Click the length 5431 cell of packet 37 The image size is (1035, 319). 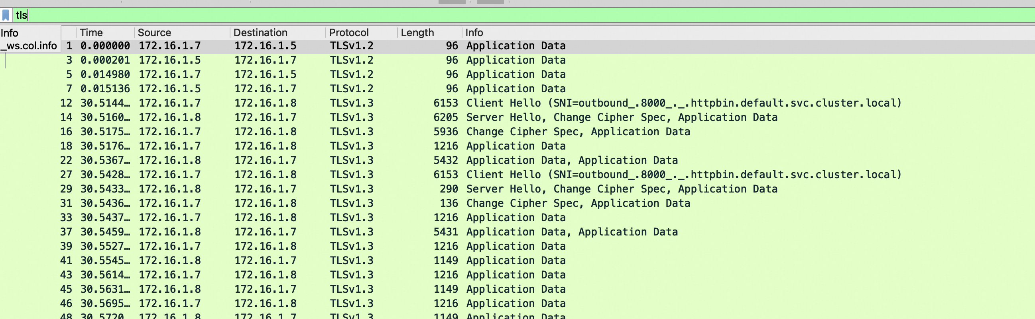[446, 232]
